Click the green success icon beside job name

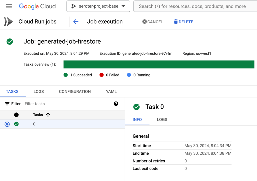10,41
